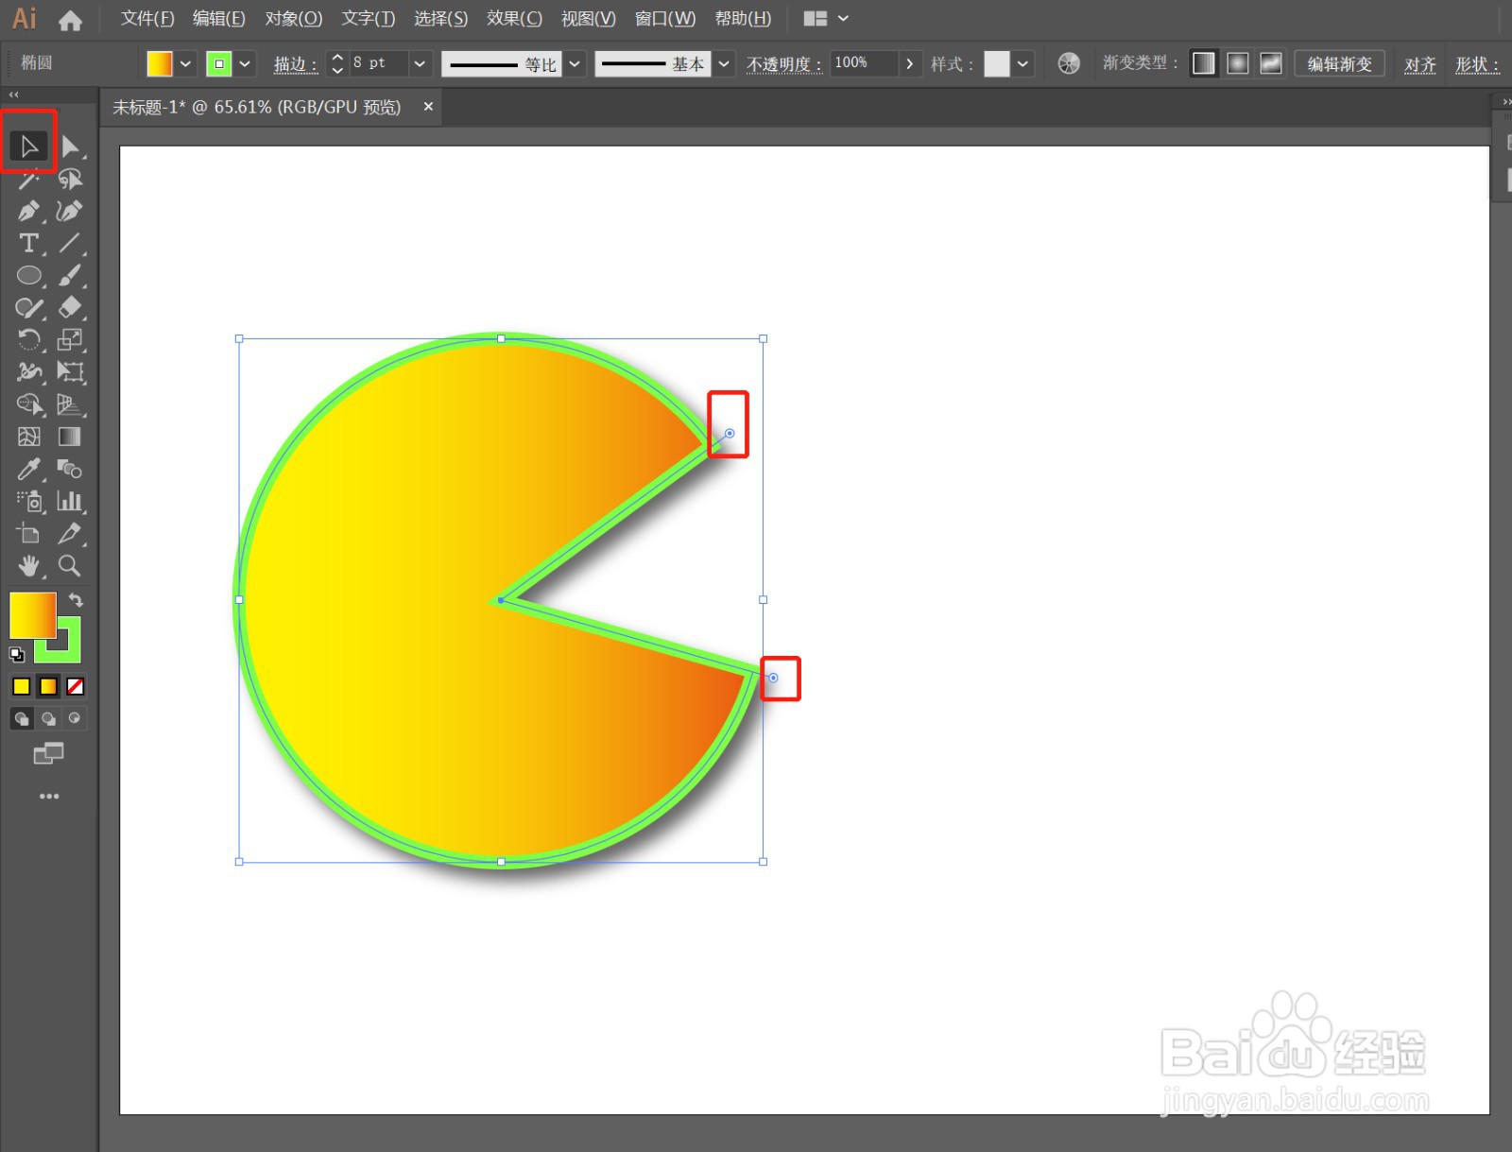Select the Magic Wand tool
This screenshot has height=1152, width=1512.
pos(28,179)
